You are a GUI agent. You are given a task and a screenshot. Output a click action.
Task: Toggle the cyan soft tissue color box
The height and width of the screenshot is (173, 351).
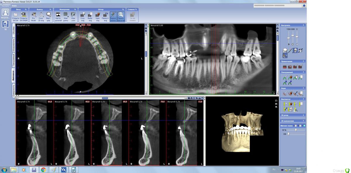pos(304,126)
